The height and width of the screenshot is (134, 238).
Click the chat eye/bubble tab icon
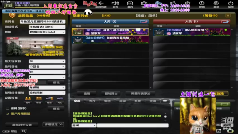[165, 101]
